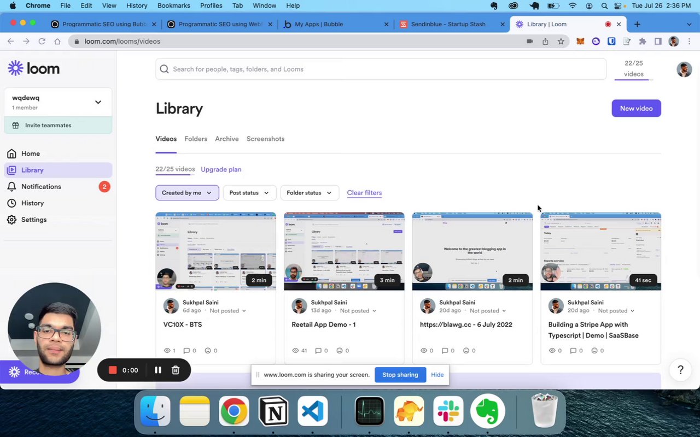The height and width of the screenshot is (437, 700).
Task: Delete recording with trash icon
Action: tap(176, 370)
